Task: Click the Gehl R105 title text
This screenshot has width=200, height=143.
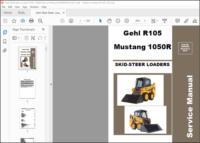Action: [143, 33]
